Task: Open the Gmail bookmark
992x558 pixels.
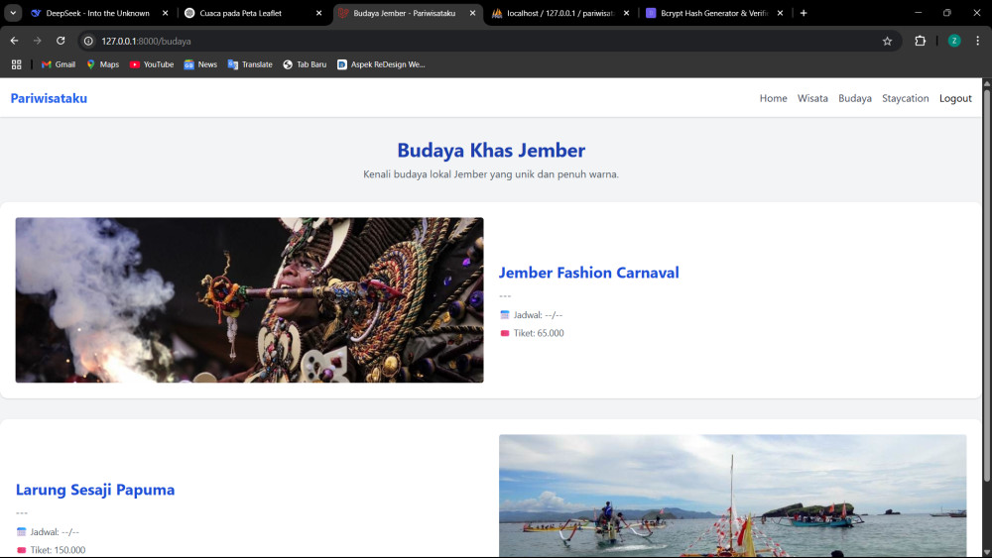Action: pos(59,64)
